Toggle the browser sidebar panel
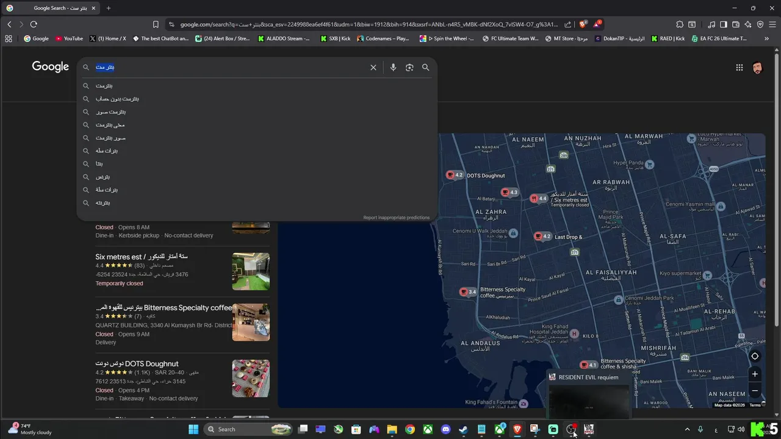Viewport: 781px width, 439px height. tap(724, 24)
